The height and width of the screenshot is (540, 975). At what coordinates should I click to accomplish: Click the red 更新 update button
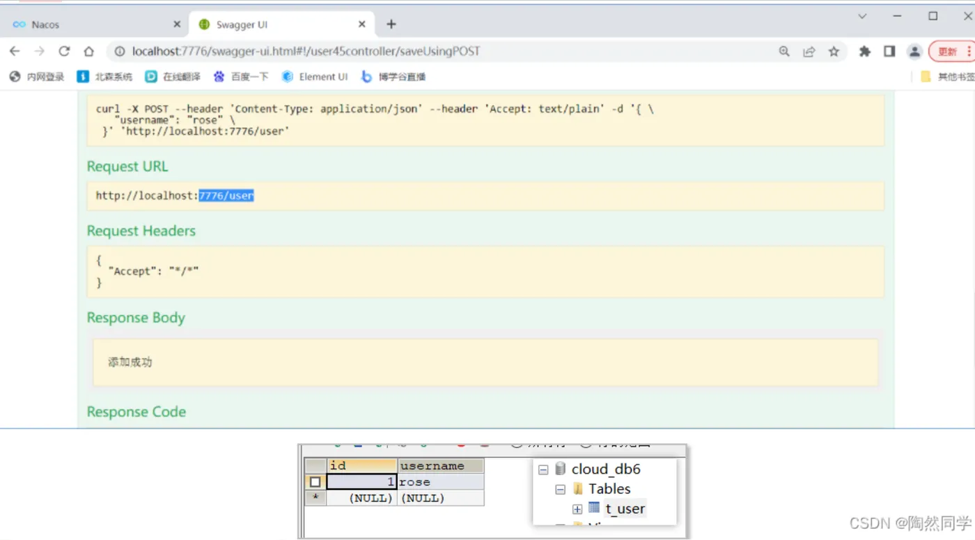tap(947, 51)
